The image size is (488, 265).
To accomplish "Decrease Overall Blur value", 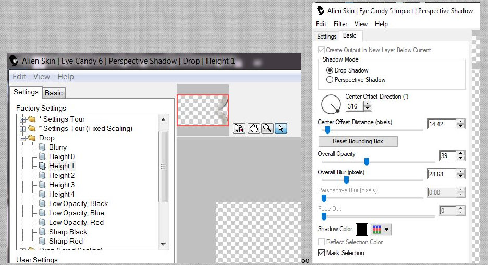I will [x=460, y=176].
